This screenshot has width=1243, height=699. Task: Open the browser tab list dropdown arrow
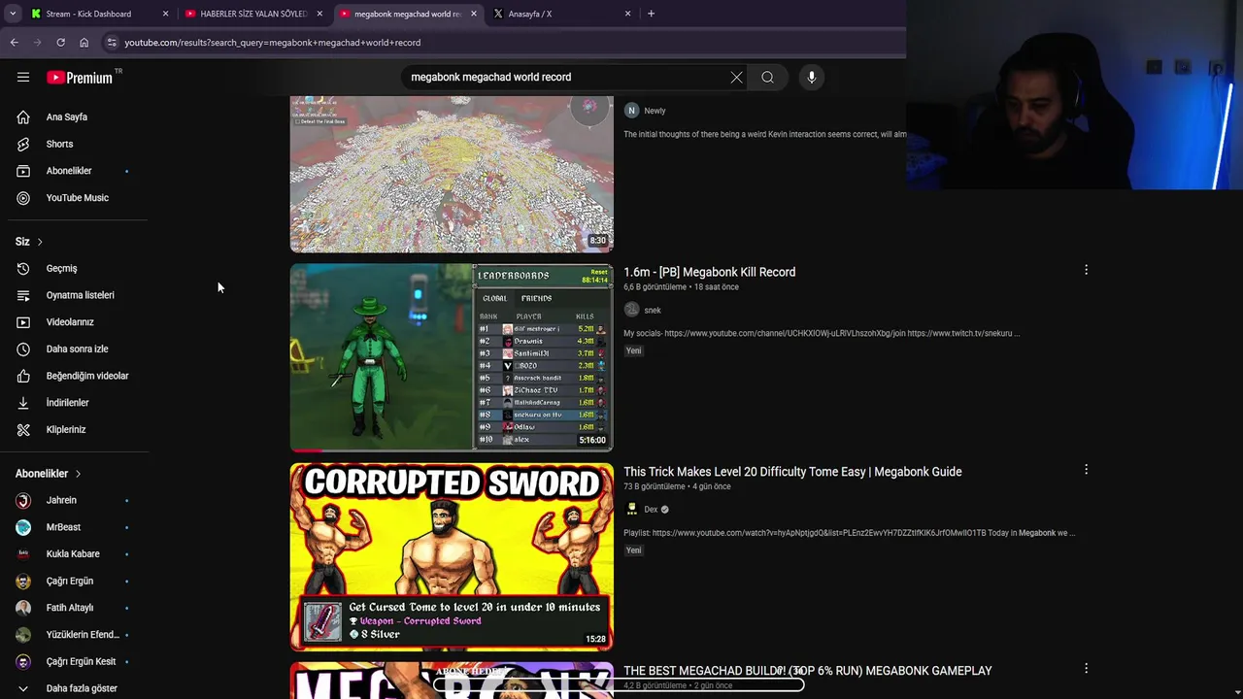tap(12, 14)
